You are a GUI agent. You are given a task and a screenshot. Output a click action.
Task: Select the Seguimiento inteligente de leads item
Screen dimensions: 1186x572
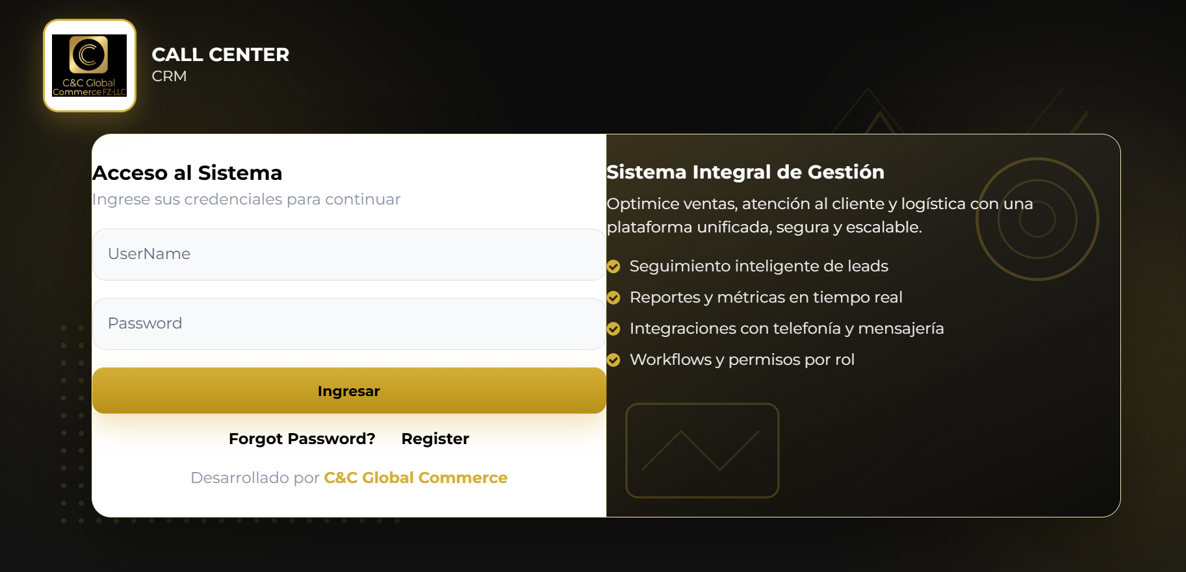[x=758, y=266]
